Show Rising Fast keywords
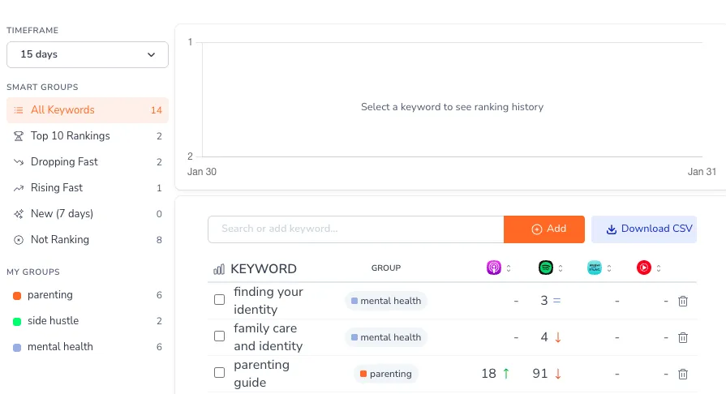 [x=88, y=188]
